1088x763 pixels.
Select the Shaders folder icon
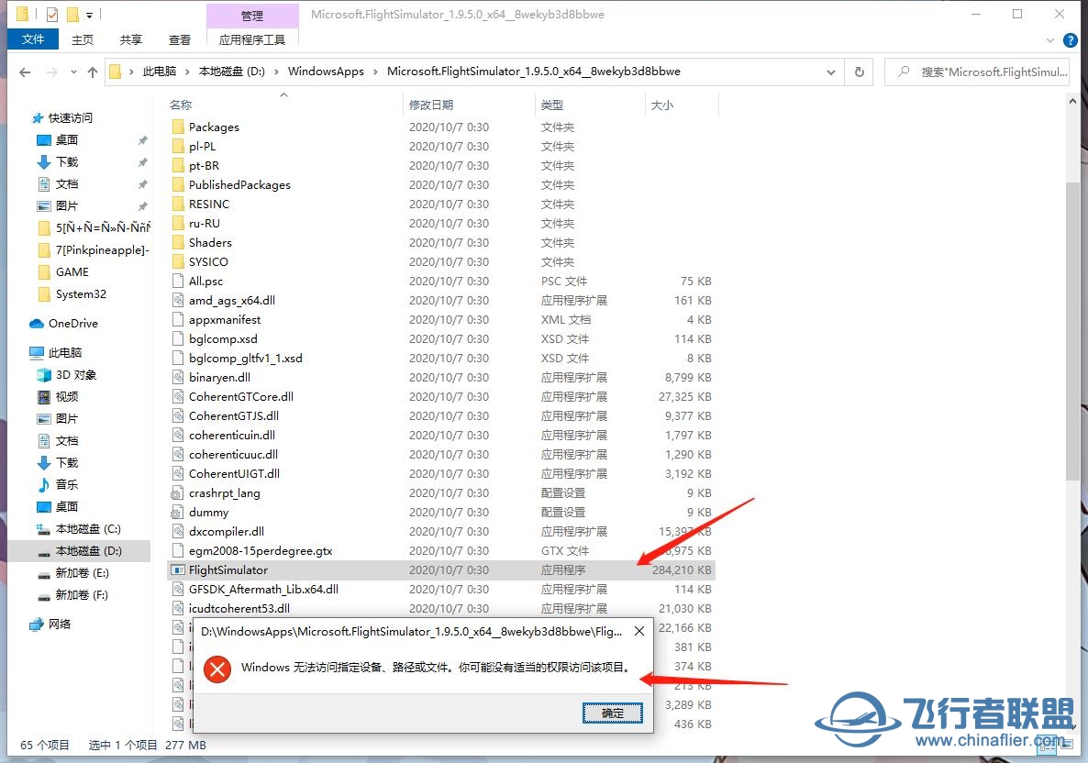click(178, 243)
